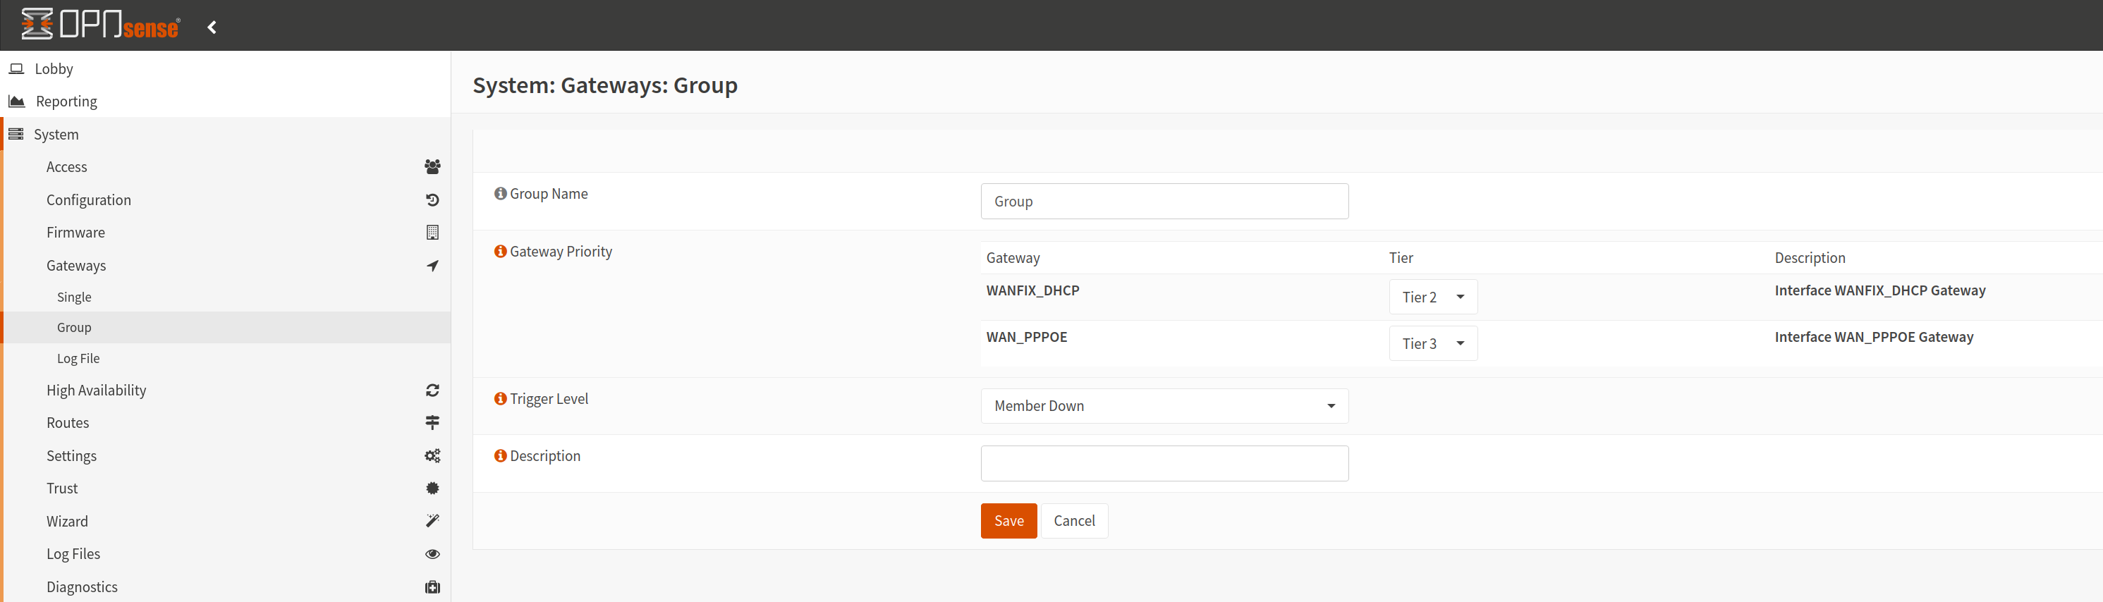Open the Single gateways menu item
The height and width of the screenshot is (602, 2103).
click(x=74, y=297)
